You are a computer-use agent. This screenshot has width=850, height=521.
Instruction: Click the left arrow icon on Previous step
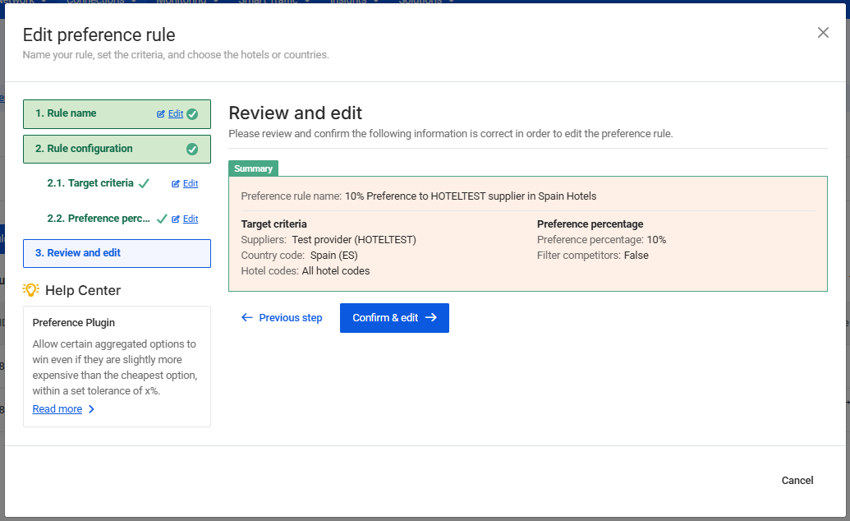click(246, 318)
